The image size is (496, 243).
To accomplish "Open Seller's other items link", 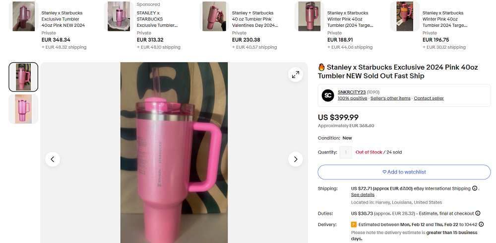I will [x=390, y=98].
